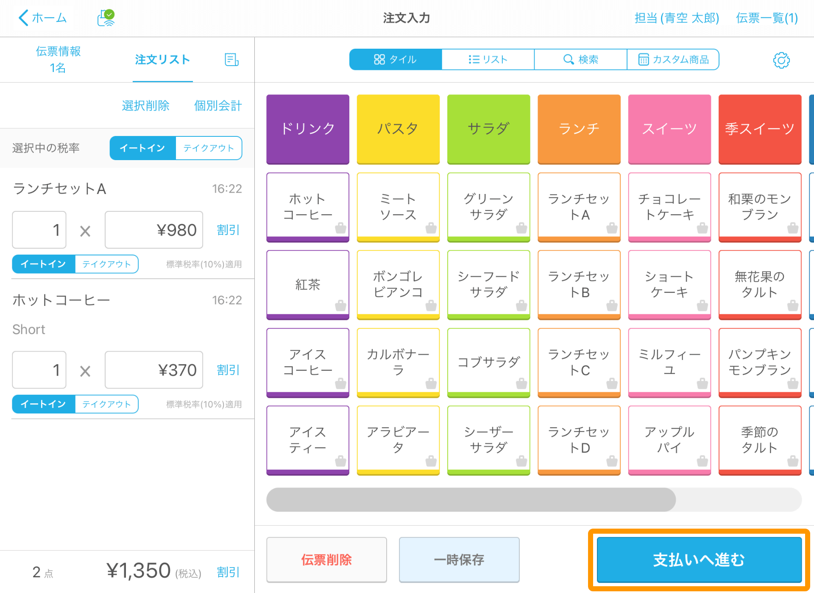Click the home back arrow icon
814x593 pixels.
pos(23,18)
